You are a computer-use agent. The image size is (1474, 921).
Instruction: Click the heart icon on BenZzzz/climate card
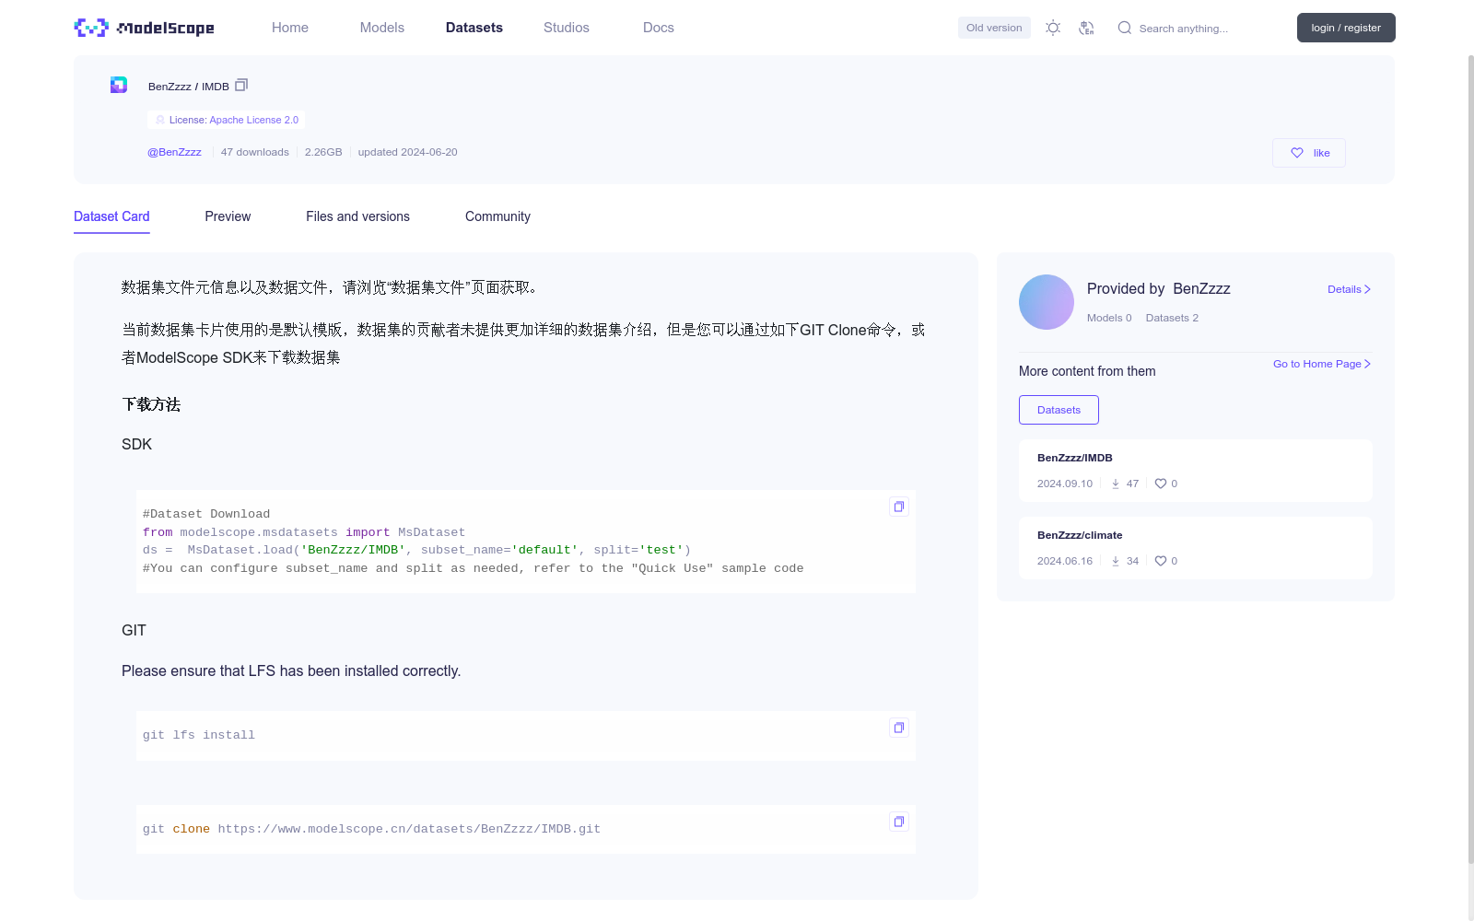coord(1161,561)
